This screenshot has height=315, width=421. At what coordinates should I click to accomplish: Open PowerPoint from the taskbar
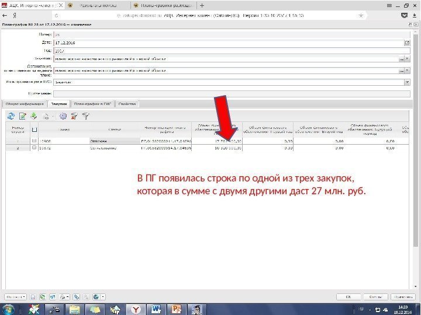(x=177, y=309)
